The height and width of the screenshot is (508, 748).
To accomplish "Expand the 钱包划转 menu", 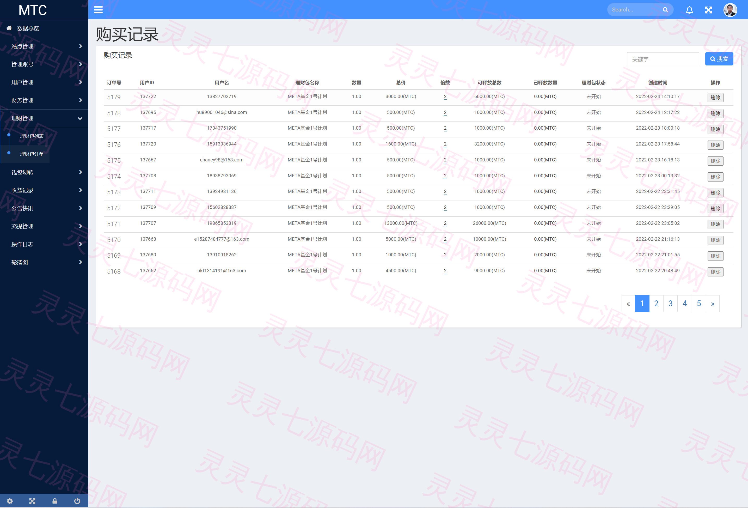I will (44, 172).
